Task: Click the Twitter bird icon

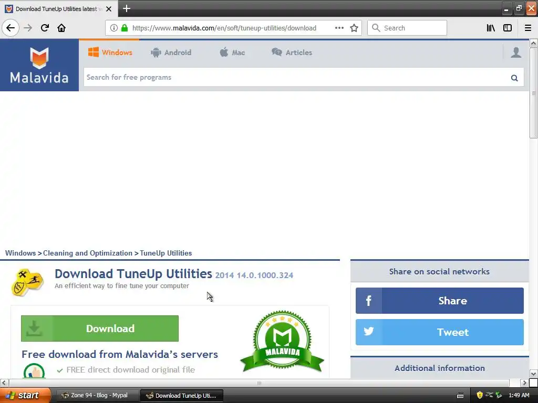Action: 368,332
